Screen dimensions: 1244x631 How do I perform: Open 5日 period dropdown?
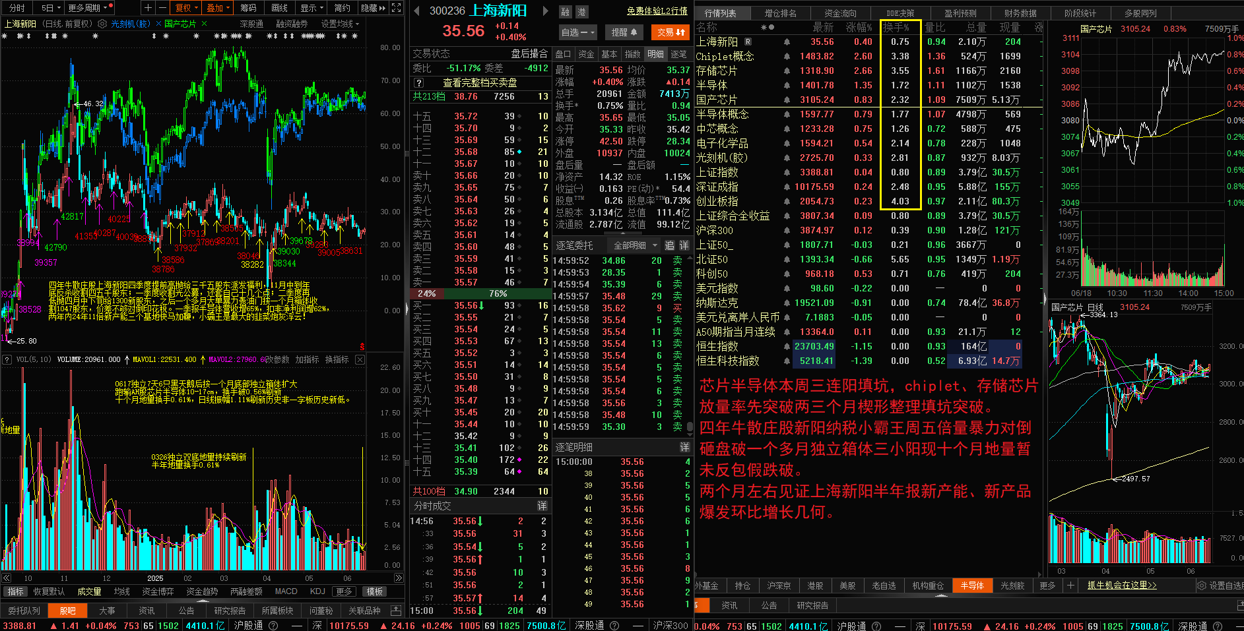pyautogui.click(x=50, y=8)
